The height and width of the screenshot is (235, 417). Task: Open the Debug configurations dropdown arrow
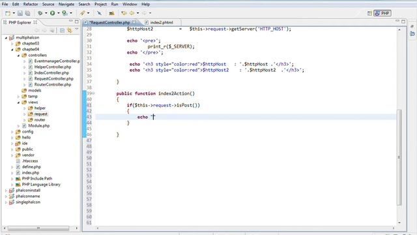[x=46, y=13]
